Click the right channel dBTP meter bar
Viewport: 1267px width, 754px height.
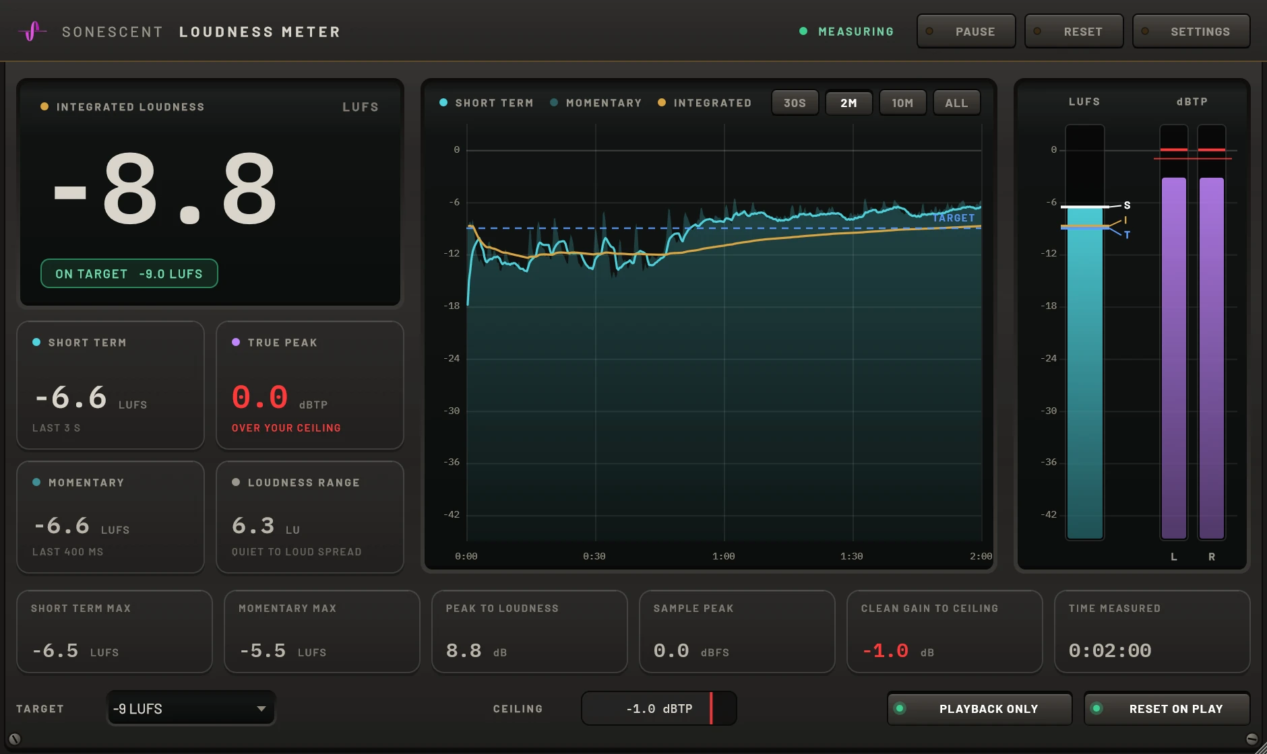(1212, 332)
